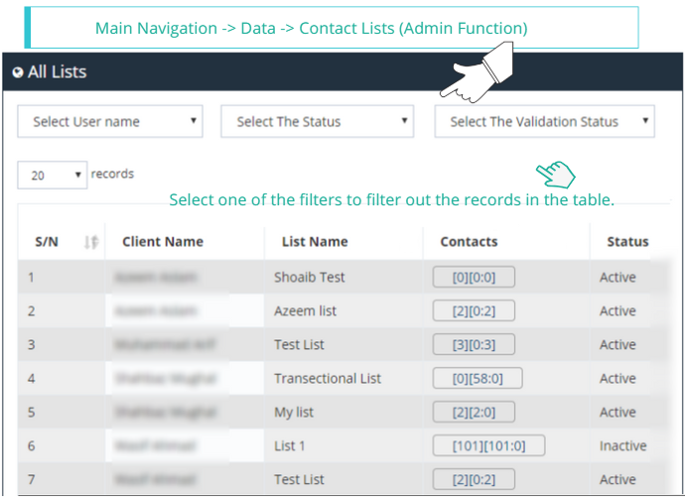Select the Transectional List row name
689x500 pixels.
point(328,379)
